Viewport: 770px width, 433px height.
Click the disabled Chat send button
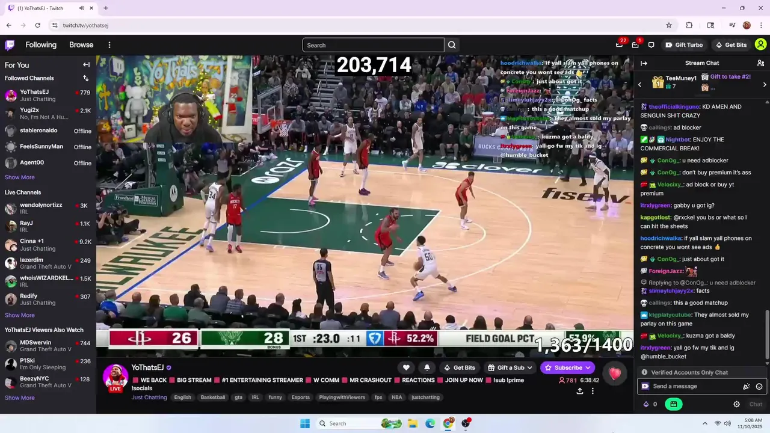click(756, 404)
